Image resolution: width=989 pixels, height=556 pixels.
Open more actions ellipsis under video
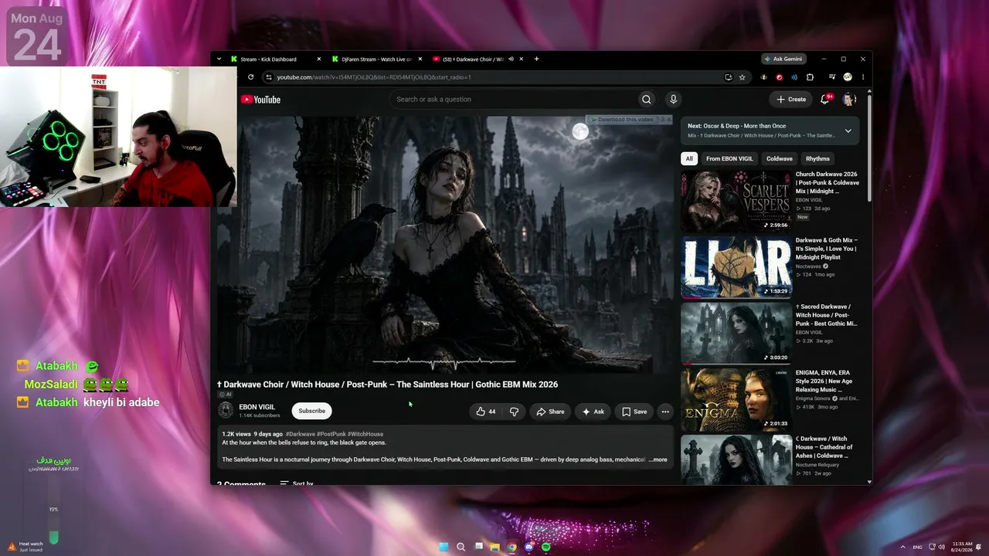[x=665, y=412]
